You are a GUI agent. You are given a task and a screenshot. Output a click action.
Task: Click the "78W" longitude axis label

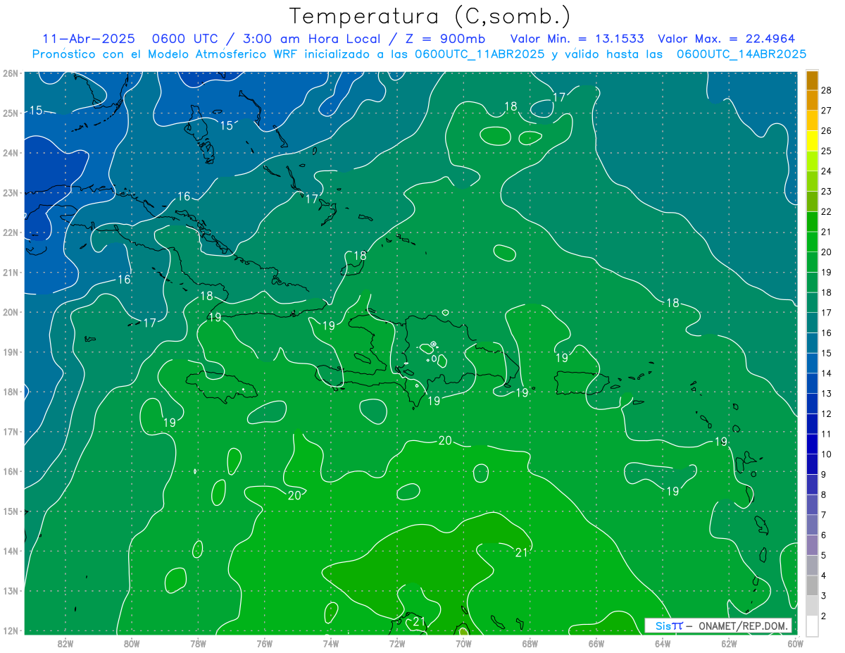coord(198,643)
